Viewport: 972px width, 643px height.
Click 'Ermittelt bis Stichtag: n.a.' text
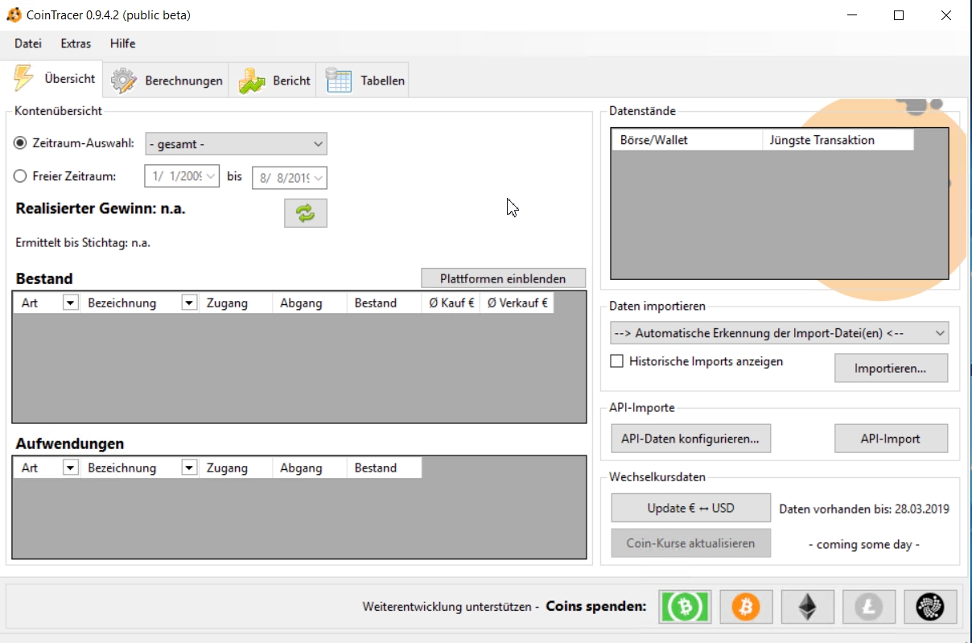(x=83, y=242)
